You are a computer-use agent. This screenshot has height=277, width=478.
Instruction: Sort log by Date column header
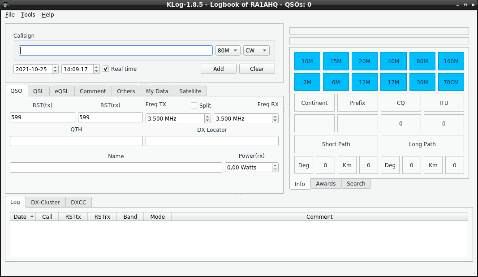point(23,216)
